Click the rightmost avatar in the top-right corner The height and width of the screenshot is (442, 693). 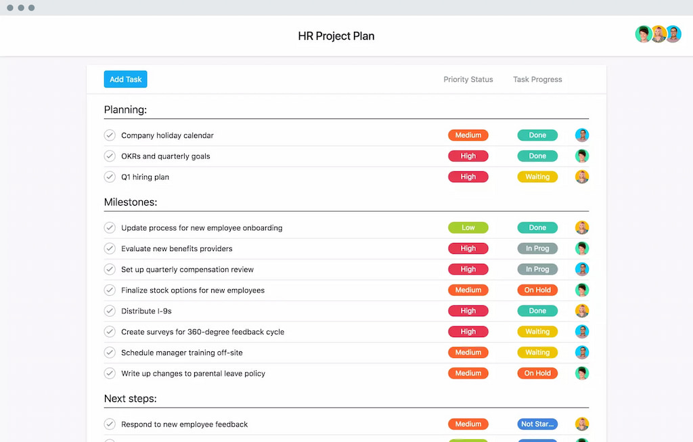tap(673, 33)
